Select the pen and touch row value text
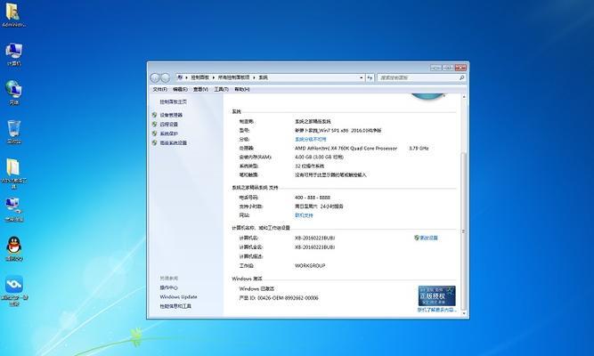 click(330, 175)
